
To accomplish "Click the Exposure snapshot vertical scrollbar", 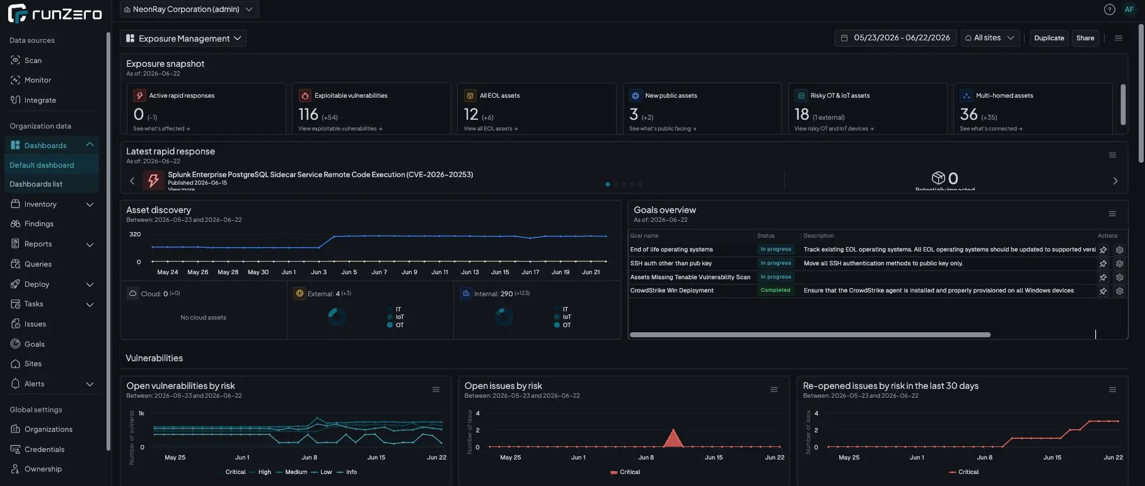I will 1123,105.
